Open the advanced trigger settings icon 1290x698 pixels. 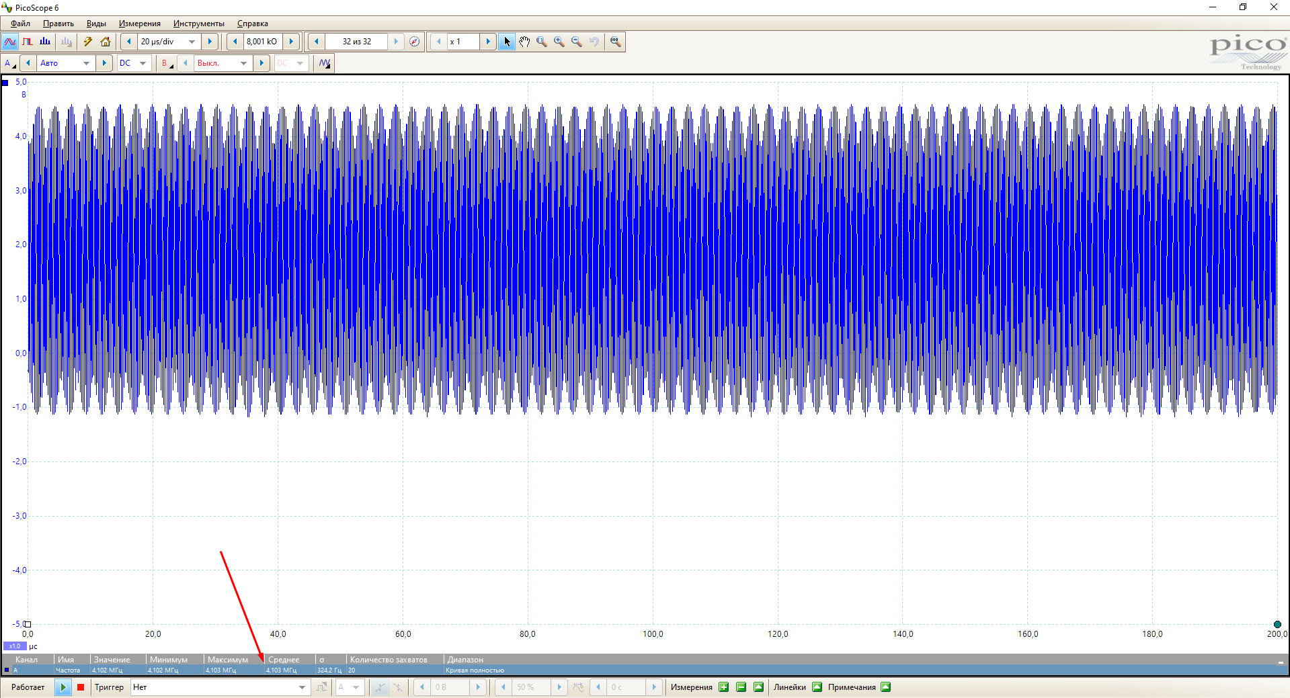(x=322, y=687)
